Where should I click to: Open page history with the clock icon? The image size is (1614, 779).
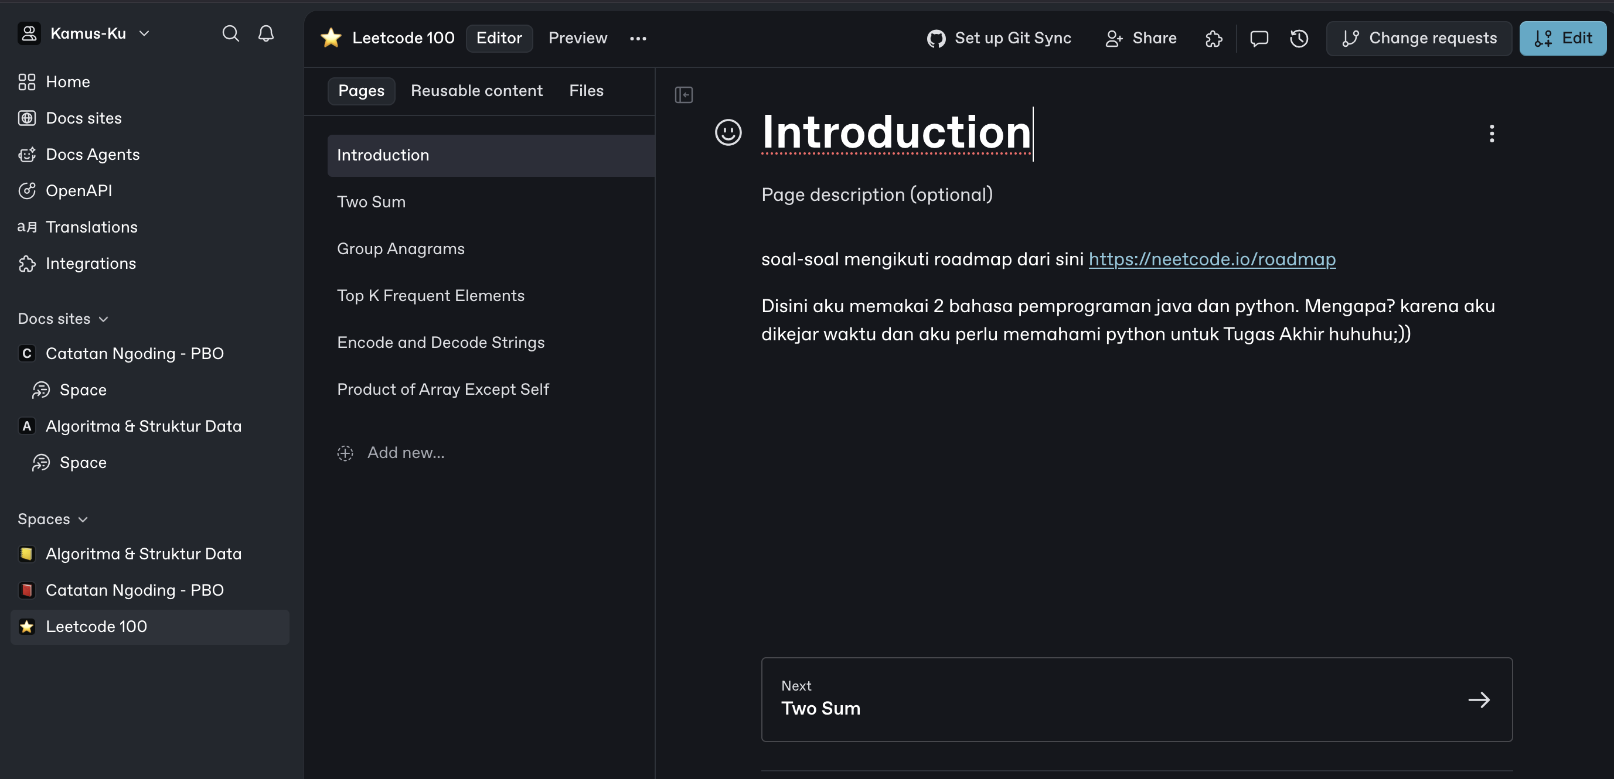coord(1298,38)
